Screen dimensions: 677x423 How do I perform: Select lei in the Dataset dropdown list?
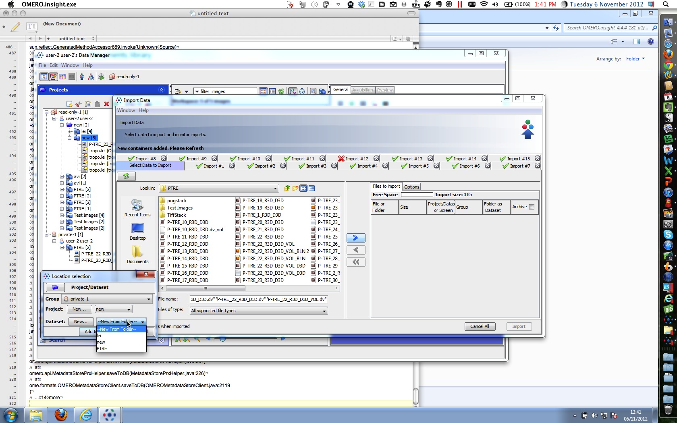(121, 336)
